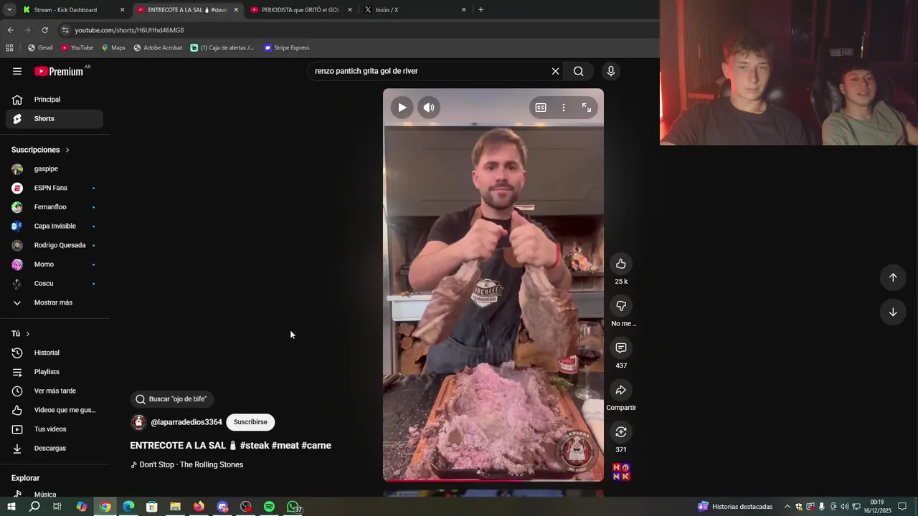The image size is (918, 516).
Task: Open the ESPN Fans subscription channel
Action: 55,188
